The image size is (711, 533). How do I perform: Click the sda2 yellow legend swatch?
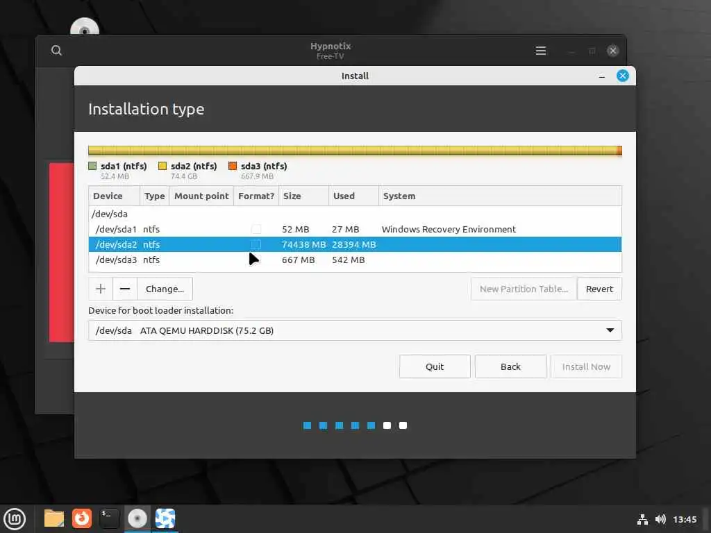tap(162, 166)
